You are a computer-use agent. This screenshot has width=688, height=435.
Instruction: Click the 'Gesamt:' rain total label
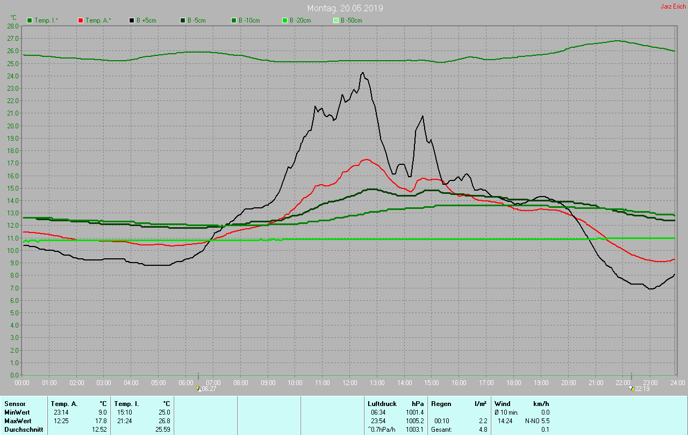pyautogui.click(x=442, y=429)
